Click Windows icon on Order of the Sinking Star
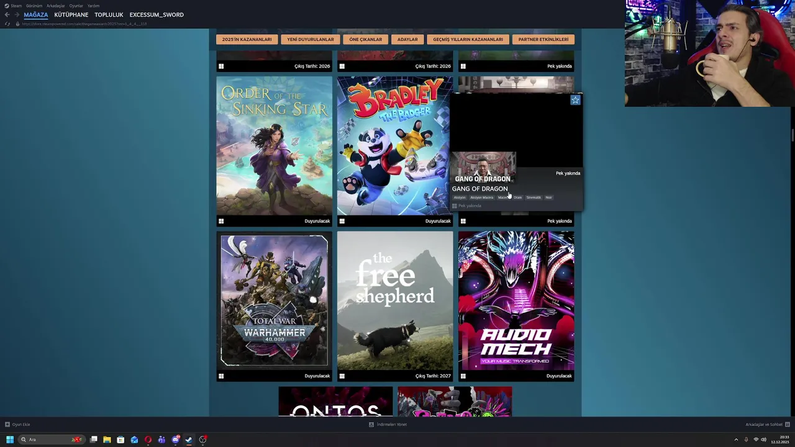795x447 pixels. [x=221, y=221]
